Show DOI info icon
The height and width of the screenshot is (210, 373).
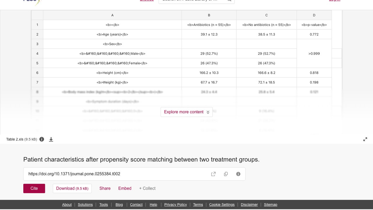[238, 174]
